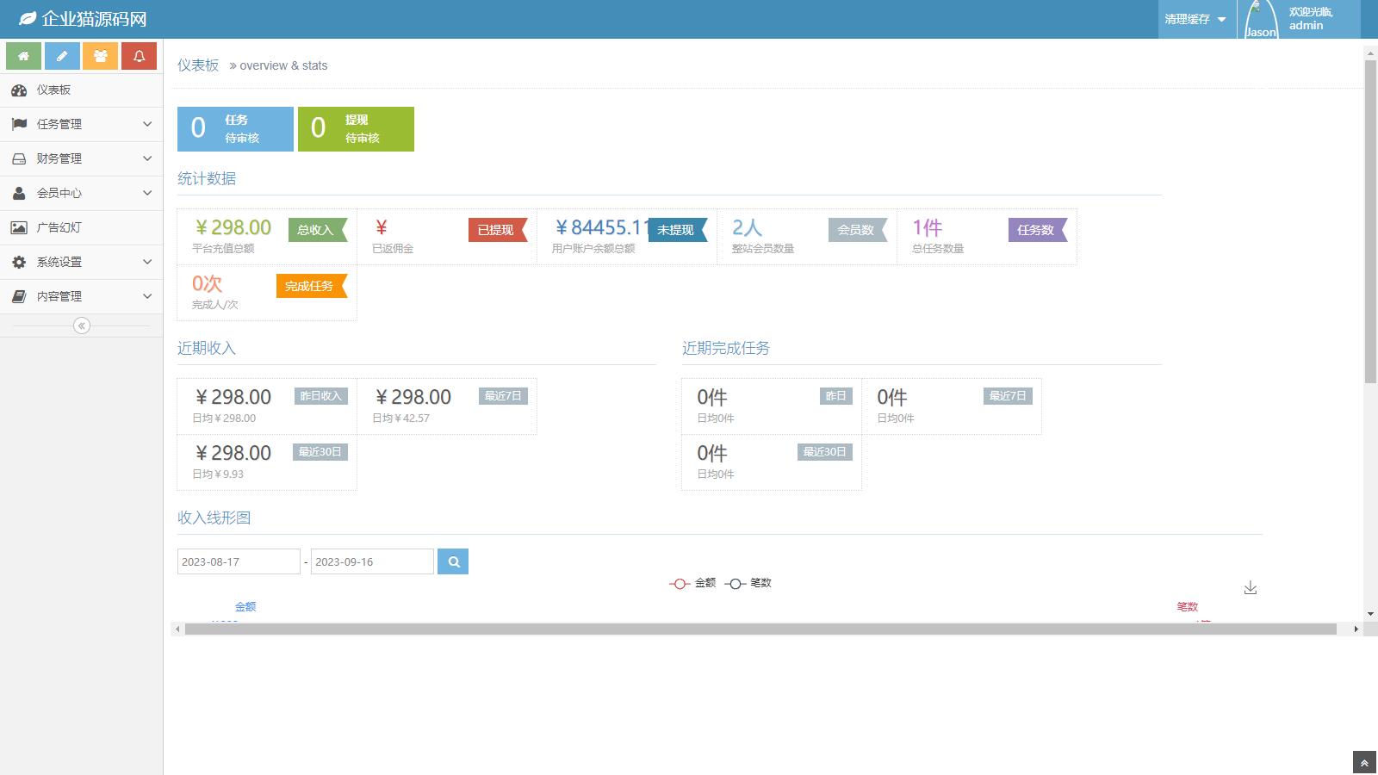Click the 仪表板 breadcrumb link
The width and height of the screenshot is (1378, 775).
198,65
